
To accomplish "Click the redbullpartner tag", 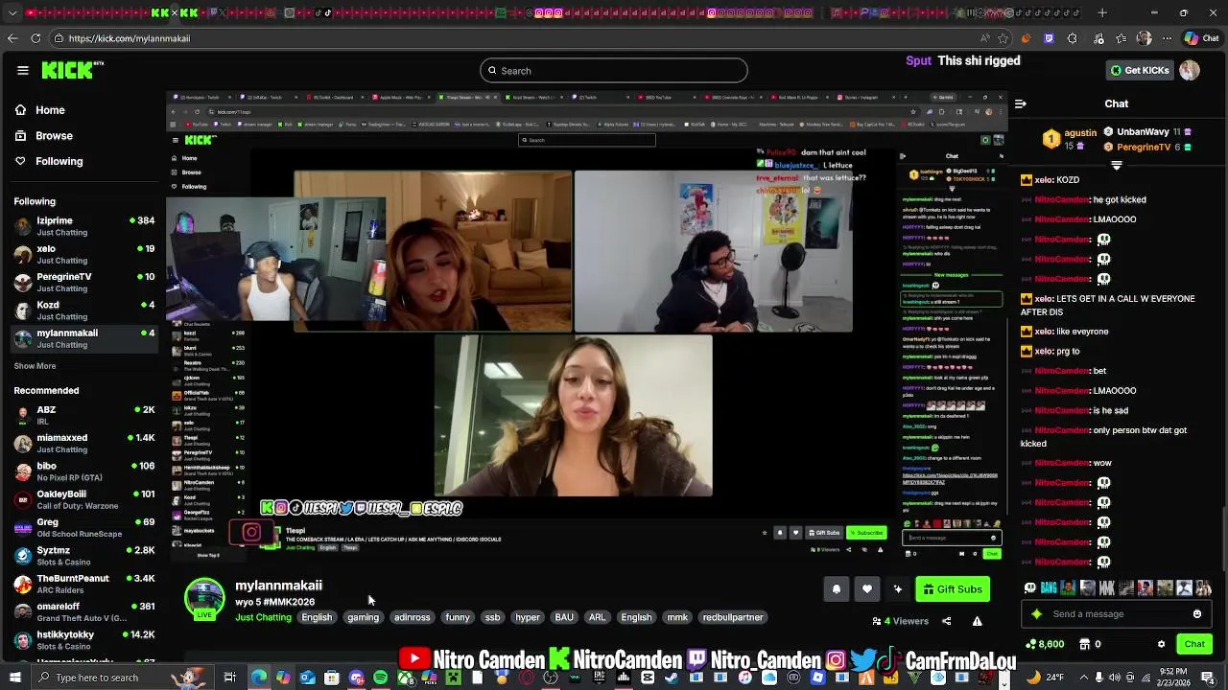I will (x=733, y=617).
